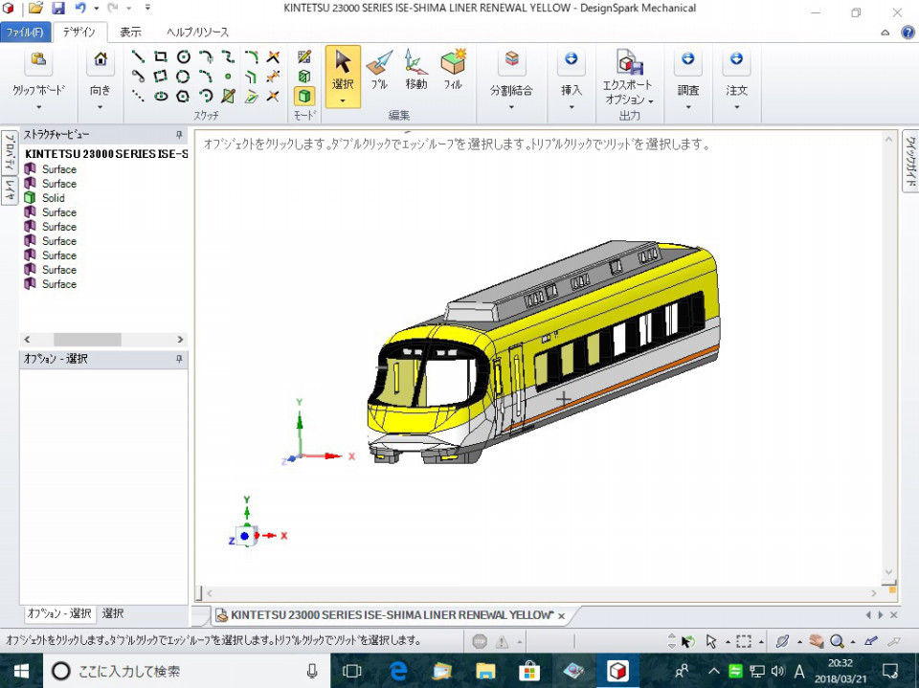Open the 選択 tool dropdown arrow
Viewport: 919px width, 688px height.
point(343,100)
